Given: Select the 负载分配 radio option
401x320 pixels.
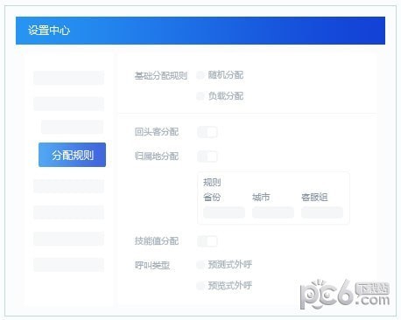Looking at the screenshot, I should (200, 96).
